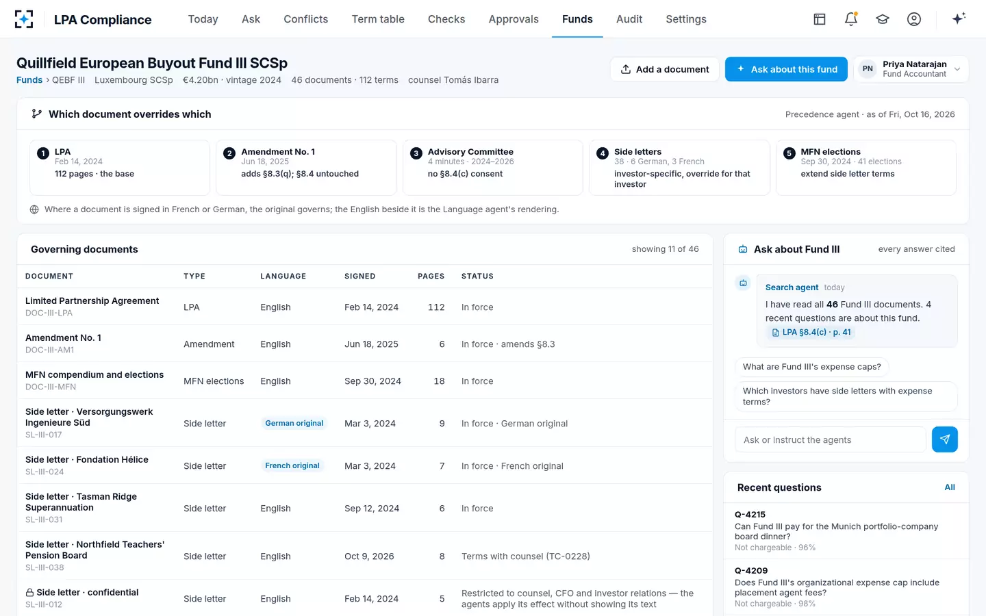Select precedence card 4 Side letters
The height and width of the screenshot is (616, 986).
point(679,168)
